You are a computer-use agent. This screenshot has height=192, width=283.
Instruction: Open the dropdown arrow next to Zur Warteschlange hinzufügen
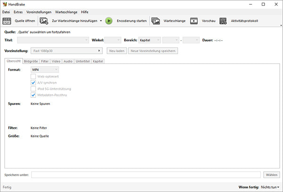(101, 21)
